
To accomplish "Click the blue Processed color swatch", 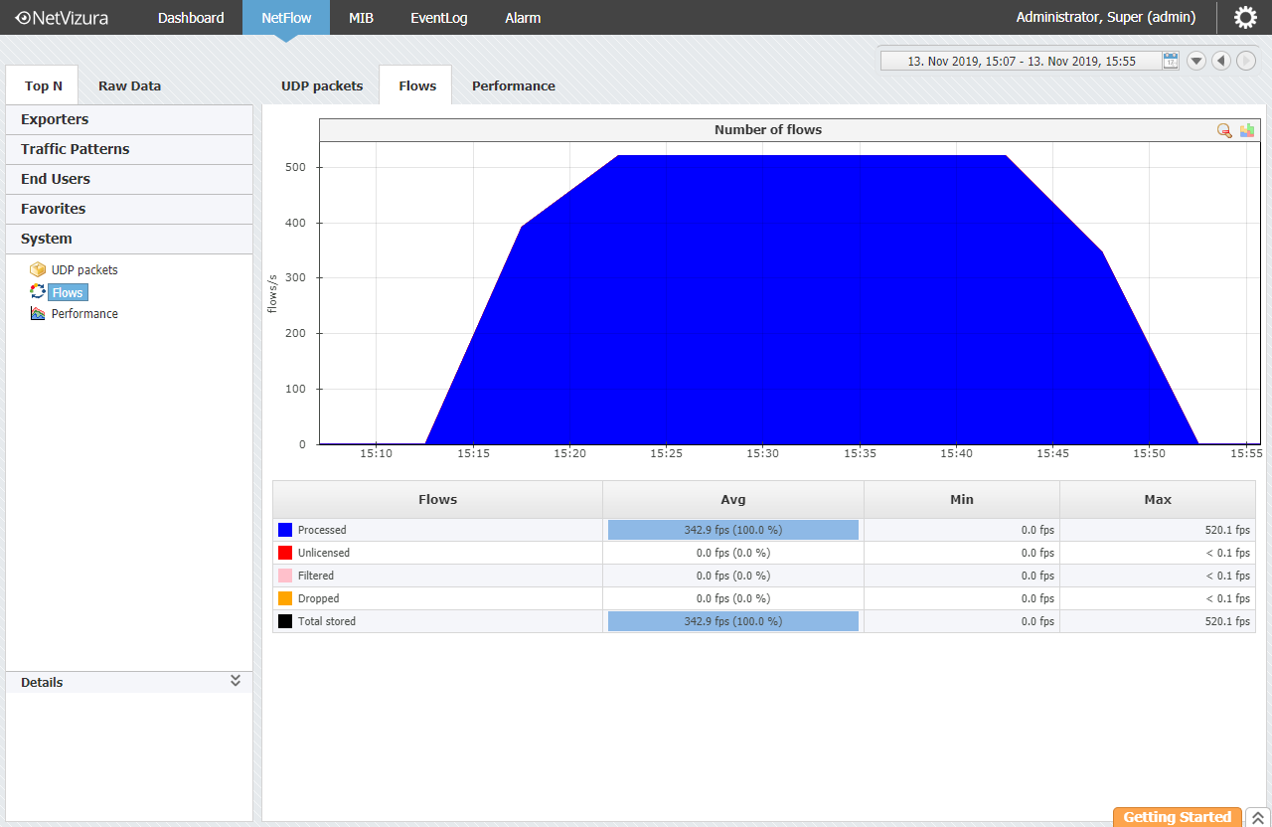I will coord(285,530).
